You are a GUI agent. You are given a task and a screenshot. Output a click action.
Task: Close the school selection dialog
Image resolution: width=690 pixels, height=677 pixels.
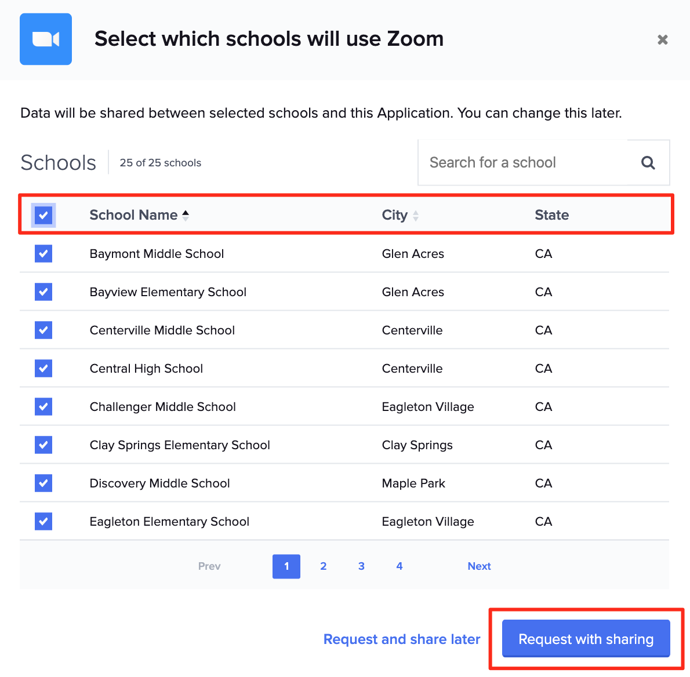663,39
